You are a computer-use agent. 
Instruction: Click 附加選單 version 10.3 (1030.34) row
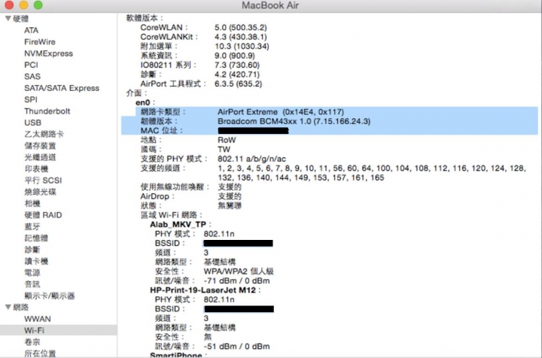[x=205, y=46]
